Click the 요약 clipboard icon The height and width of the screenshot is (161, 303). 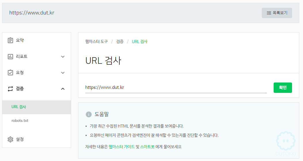[x=10, y=40]
